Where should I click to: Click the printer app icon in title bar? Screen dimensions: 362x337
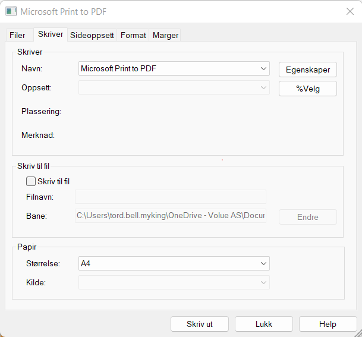pos(10,12)
